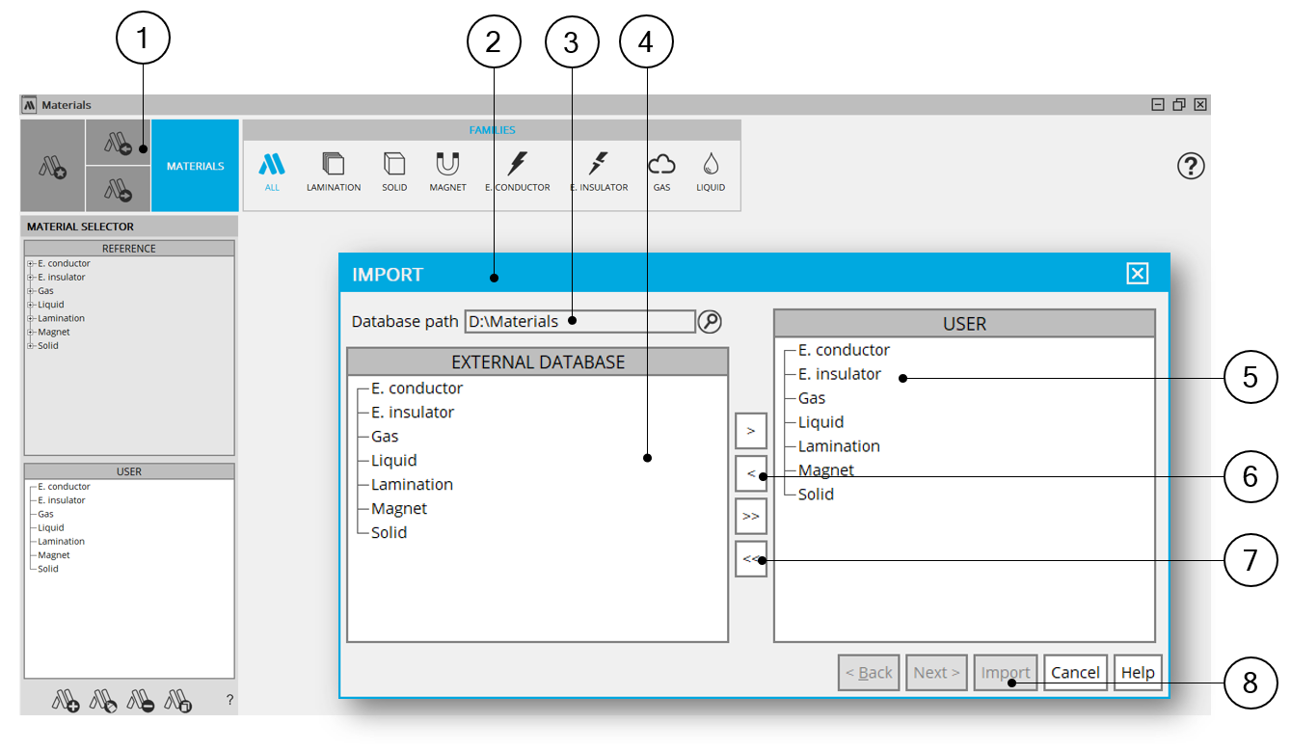Click the delete material minus icon
1291x750 pixels.
click(x=142, y=701)
